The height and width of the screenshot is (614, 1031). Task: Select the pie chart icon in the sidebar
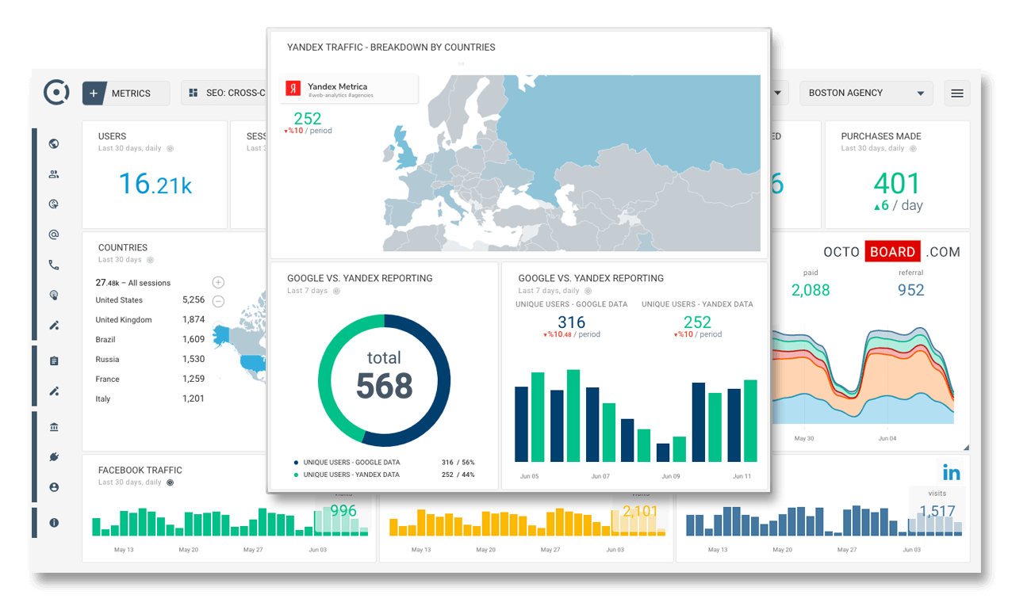coord(54,204)
